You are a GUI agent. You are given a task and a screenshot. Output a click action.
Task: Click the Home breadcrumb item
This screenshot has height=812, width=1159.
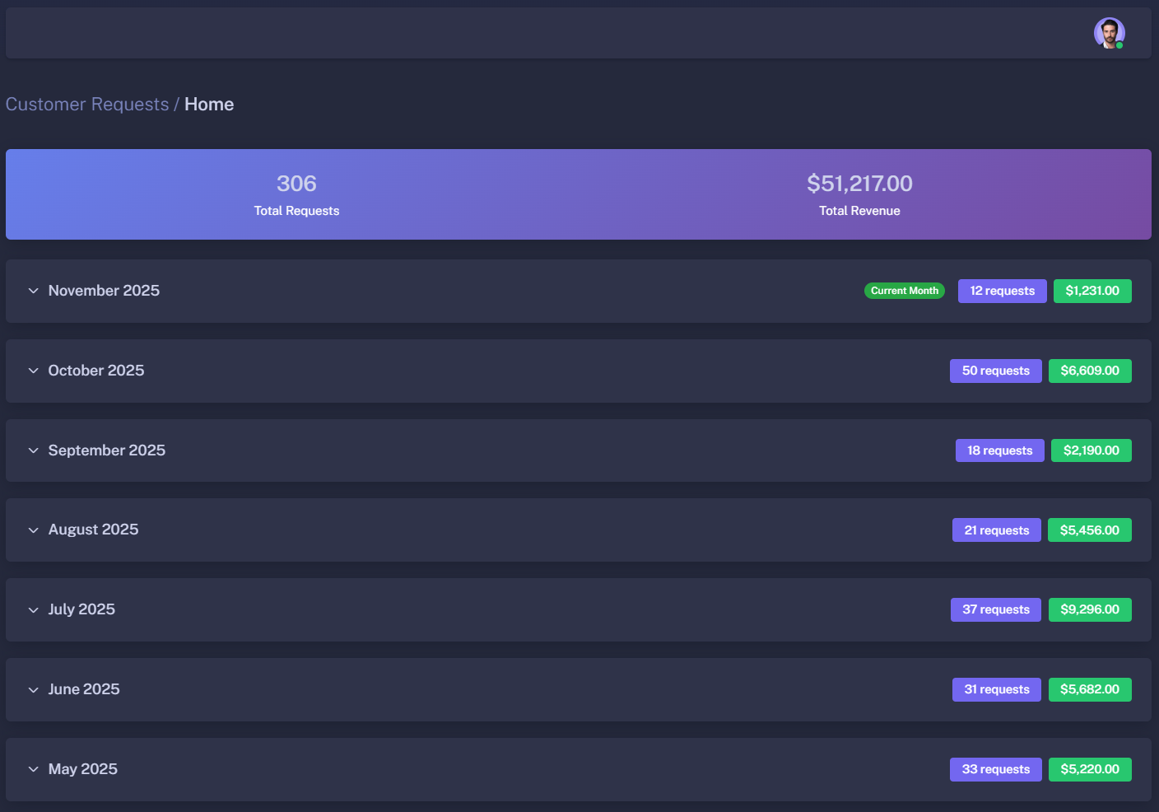[x=209, y=105]
